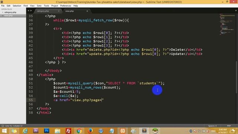The image size is (238, 134).
Task: Click line number 36 in the gutter
Action: (x=31, y=20)
